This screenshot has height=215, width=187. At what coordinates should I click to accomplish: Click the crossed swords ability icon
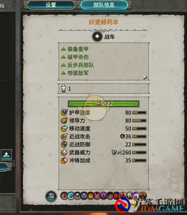(97, 196)
